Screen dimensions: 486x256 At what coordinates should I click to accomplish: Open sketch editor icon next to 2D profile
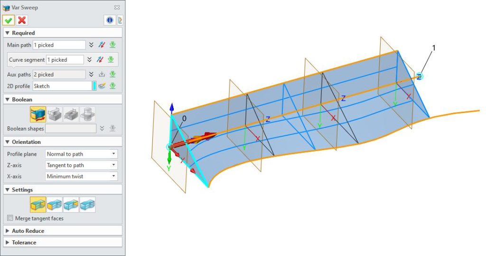coord(102,86)
